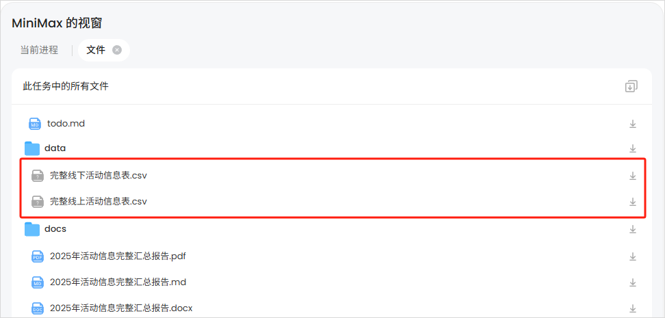Screen dimensions: 665x318
Task: Open the 2025年活动信息完整汇总报告.pdf document
Action: [118, 256]
